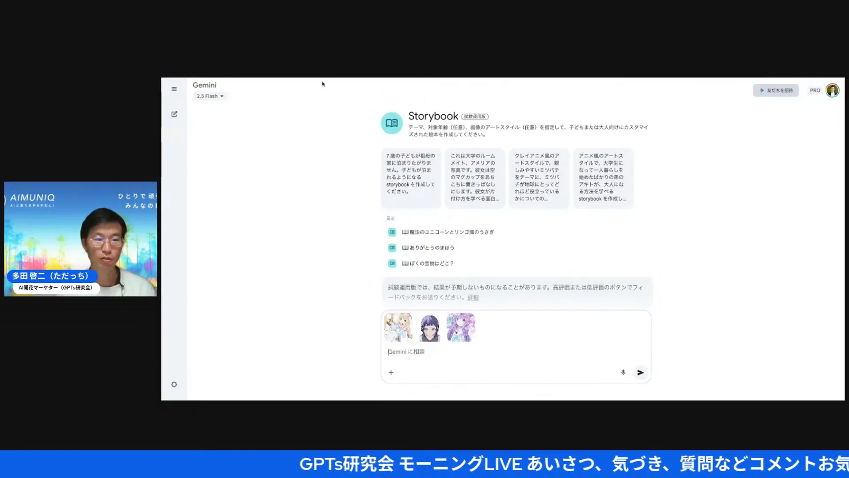Screen dimensions: 849x478
Task: Open recent story about magic unicorn and apple orchard
Action: [x=447, y=232]
